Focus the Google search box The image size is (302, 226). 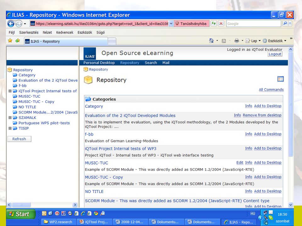click(x=254, y=24)
